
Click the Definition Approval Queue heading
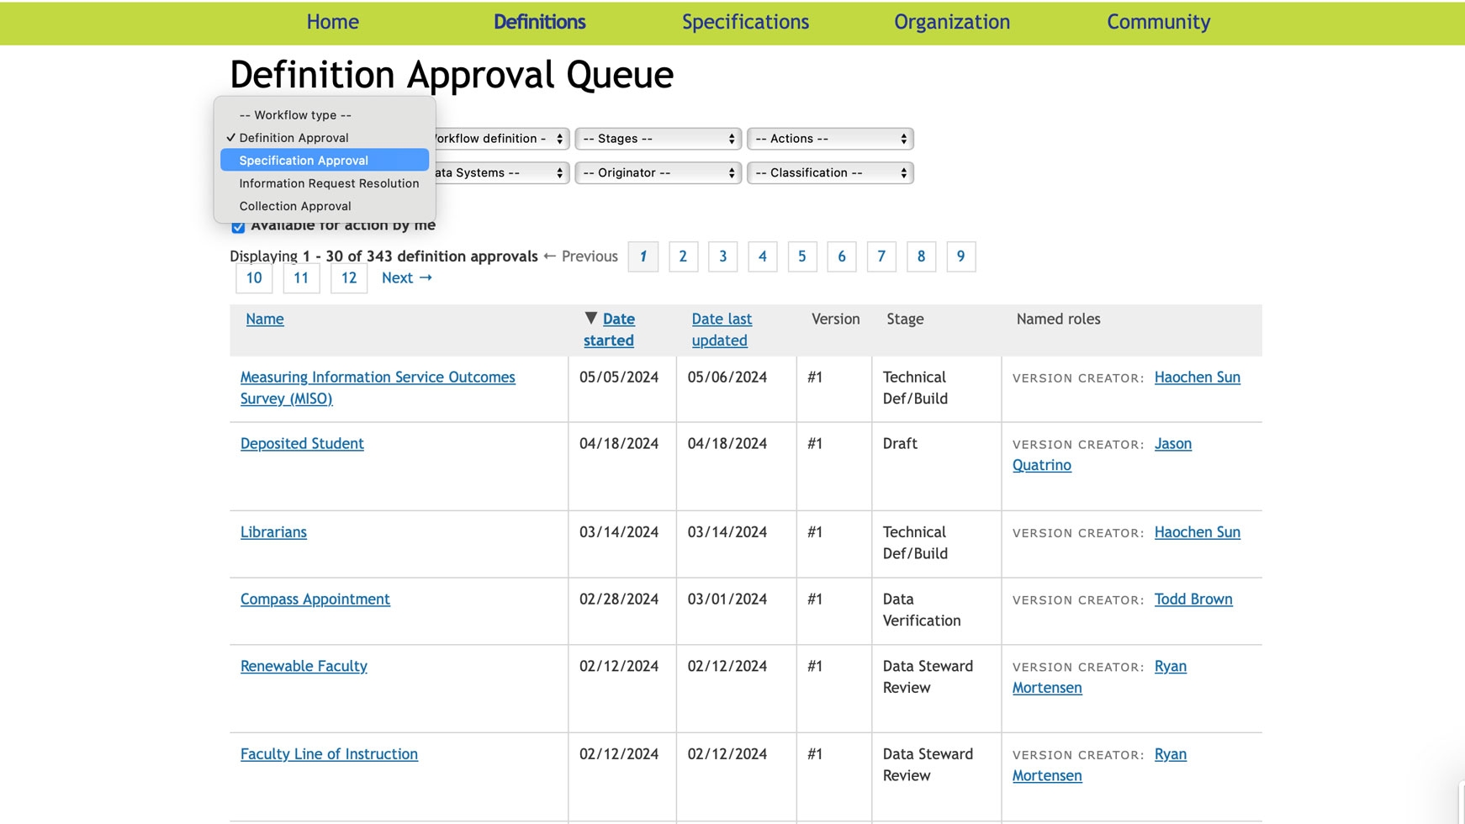point(452,74)
